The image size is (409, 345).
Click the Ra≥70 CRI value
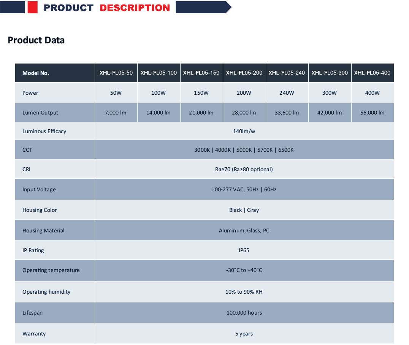point(244,169)
